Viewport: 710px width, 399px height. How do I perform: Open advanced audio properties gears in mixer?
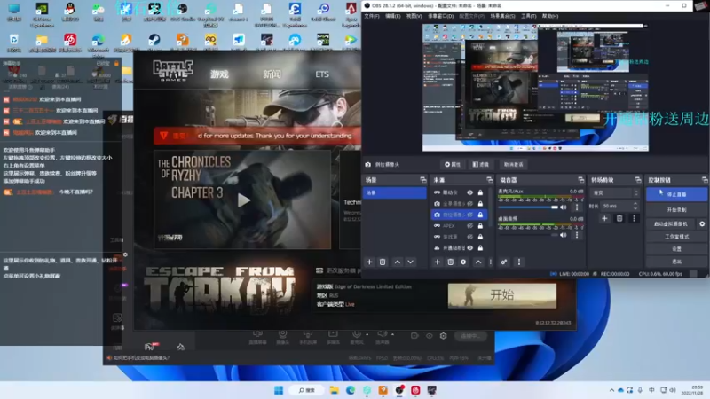(503, 262)
